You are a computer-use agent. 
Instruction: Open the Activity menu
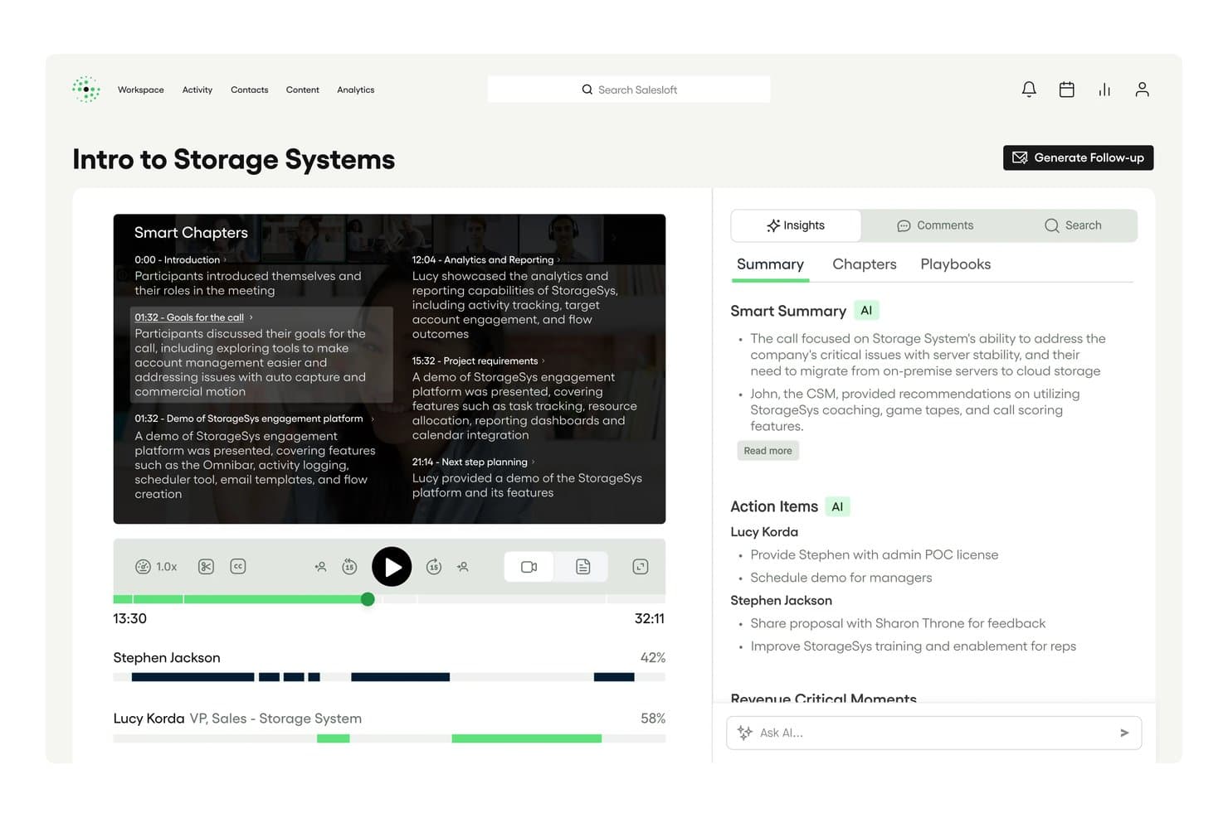tap(197, 90)
